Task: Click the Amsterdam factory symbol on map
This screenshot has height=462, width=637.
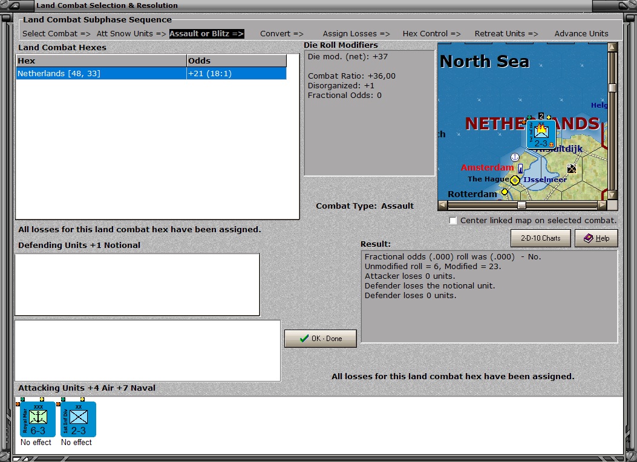Action: [520, 168]
